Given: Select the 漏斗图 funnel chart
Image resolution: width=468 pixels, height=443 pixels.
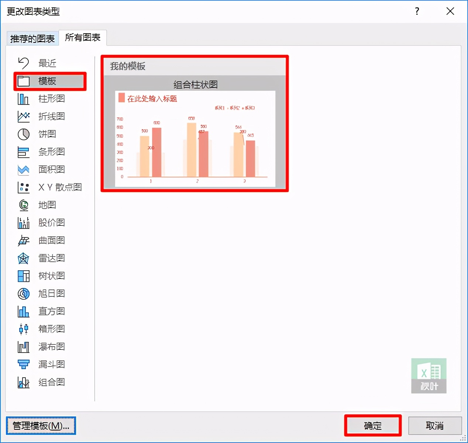Looking at the screenshot, I should tap(51, 364).
